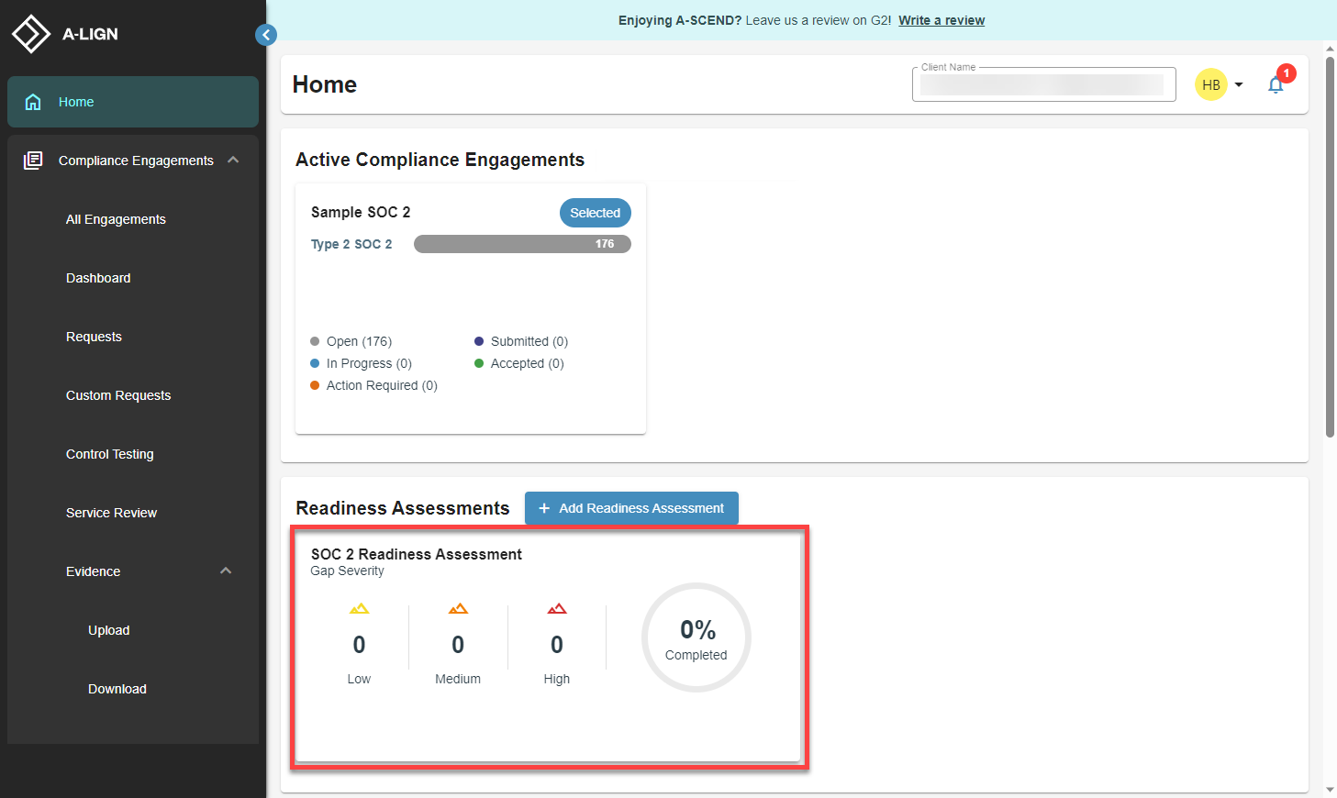The width and height of the screenshot is (1337, 798).
Task: Click the red High severity triangle icon
Action: 557,607
